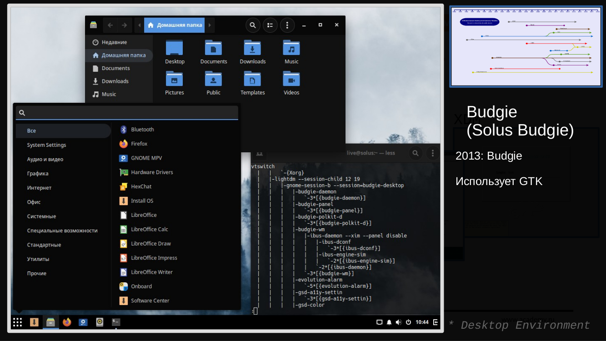606x341 pixels.
Task: Click the right path bar scroll arrow
Action: click(x=209, y=25)
